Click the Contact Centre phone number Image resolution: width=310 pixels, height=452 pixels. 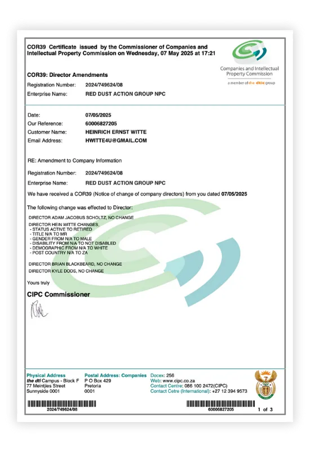206,386
